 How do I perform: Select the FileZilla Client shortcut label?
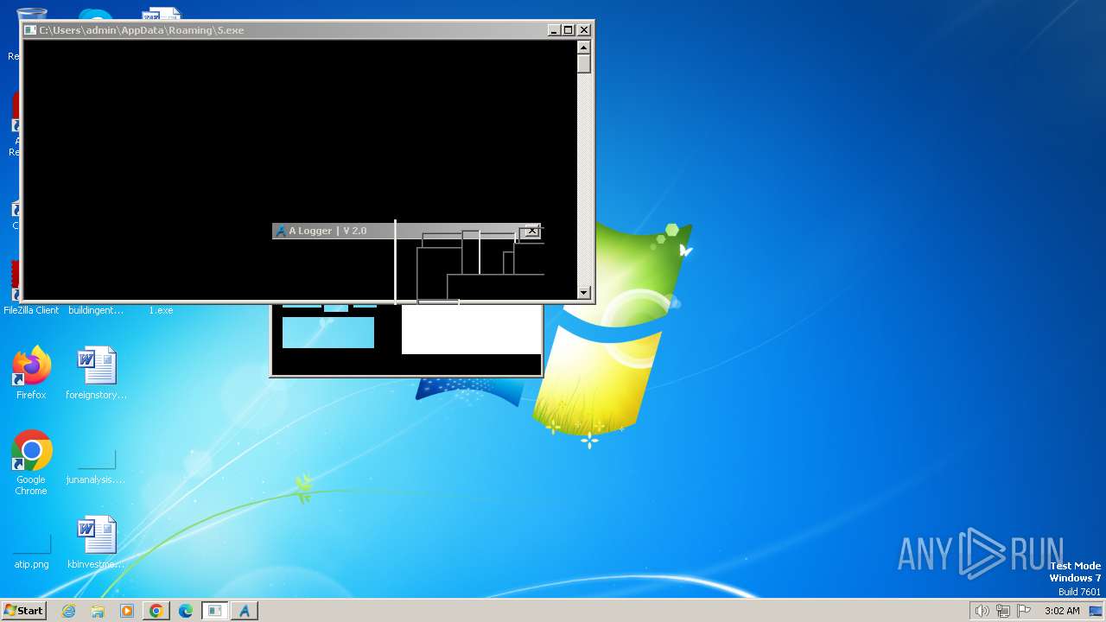(31, 310)
